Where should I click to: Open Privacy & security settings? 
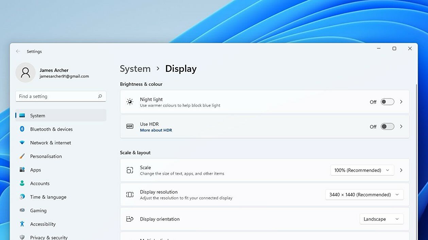tap(49, 237)
